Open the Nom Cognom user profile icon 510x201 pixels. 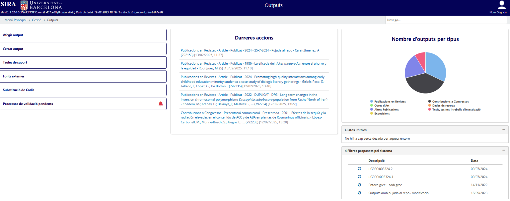click(501, 5)
